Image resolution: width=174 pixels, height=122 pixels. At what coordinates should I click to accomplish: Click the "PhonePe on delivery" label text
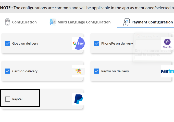click(117, 43)
